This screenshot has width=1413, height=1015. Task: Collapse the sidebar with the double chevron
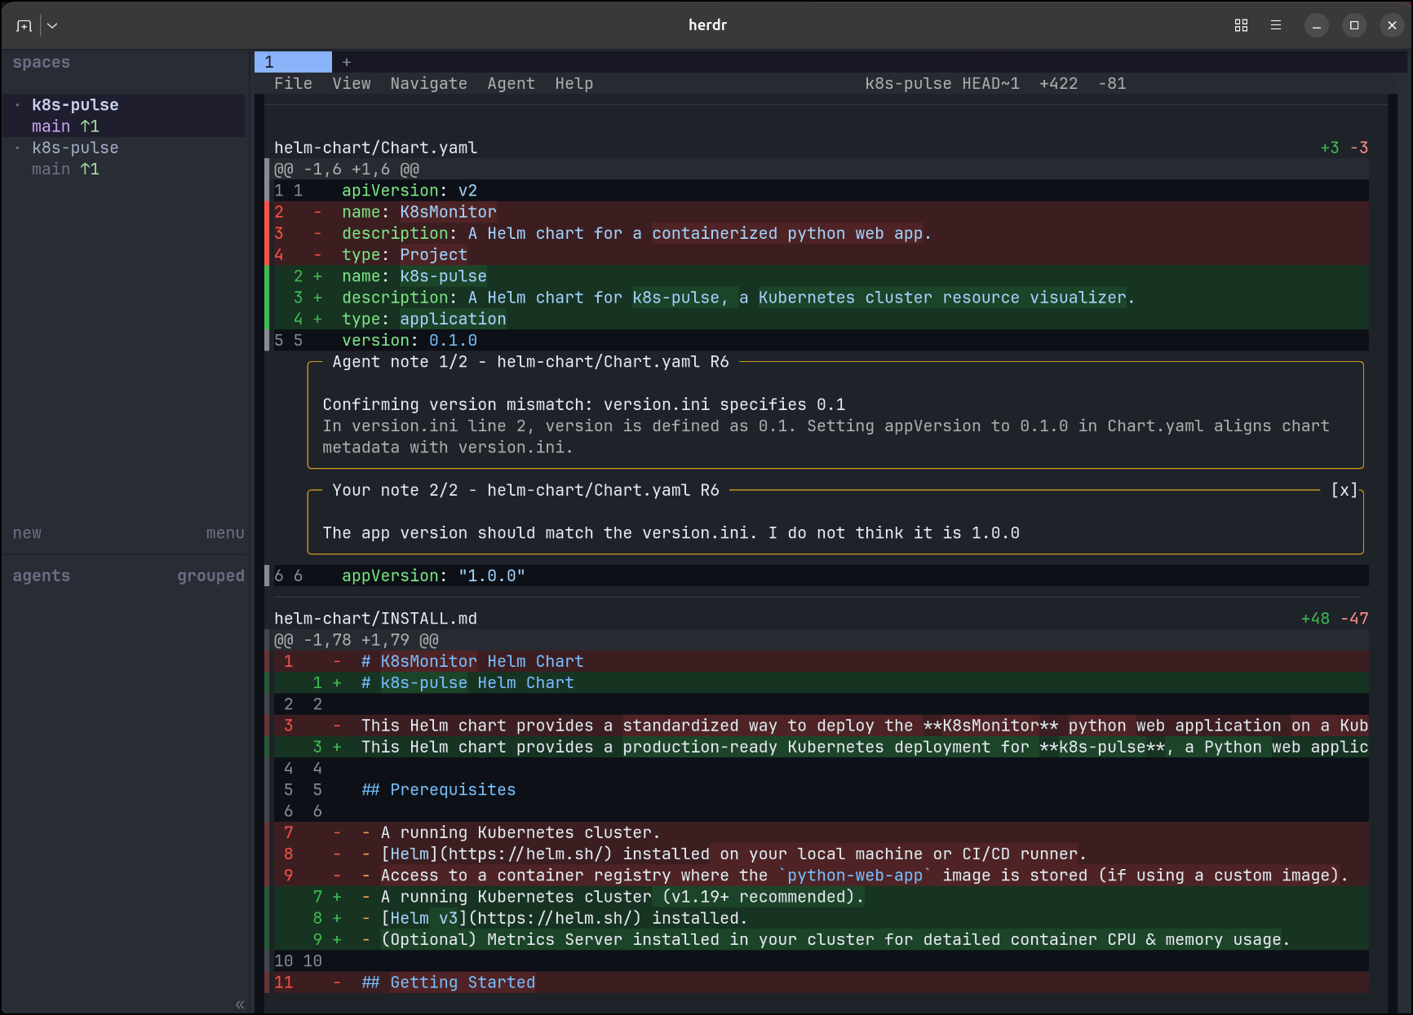[x=240, y=1004]
